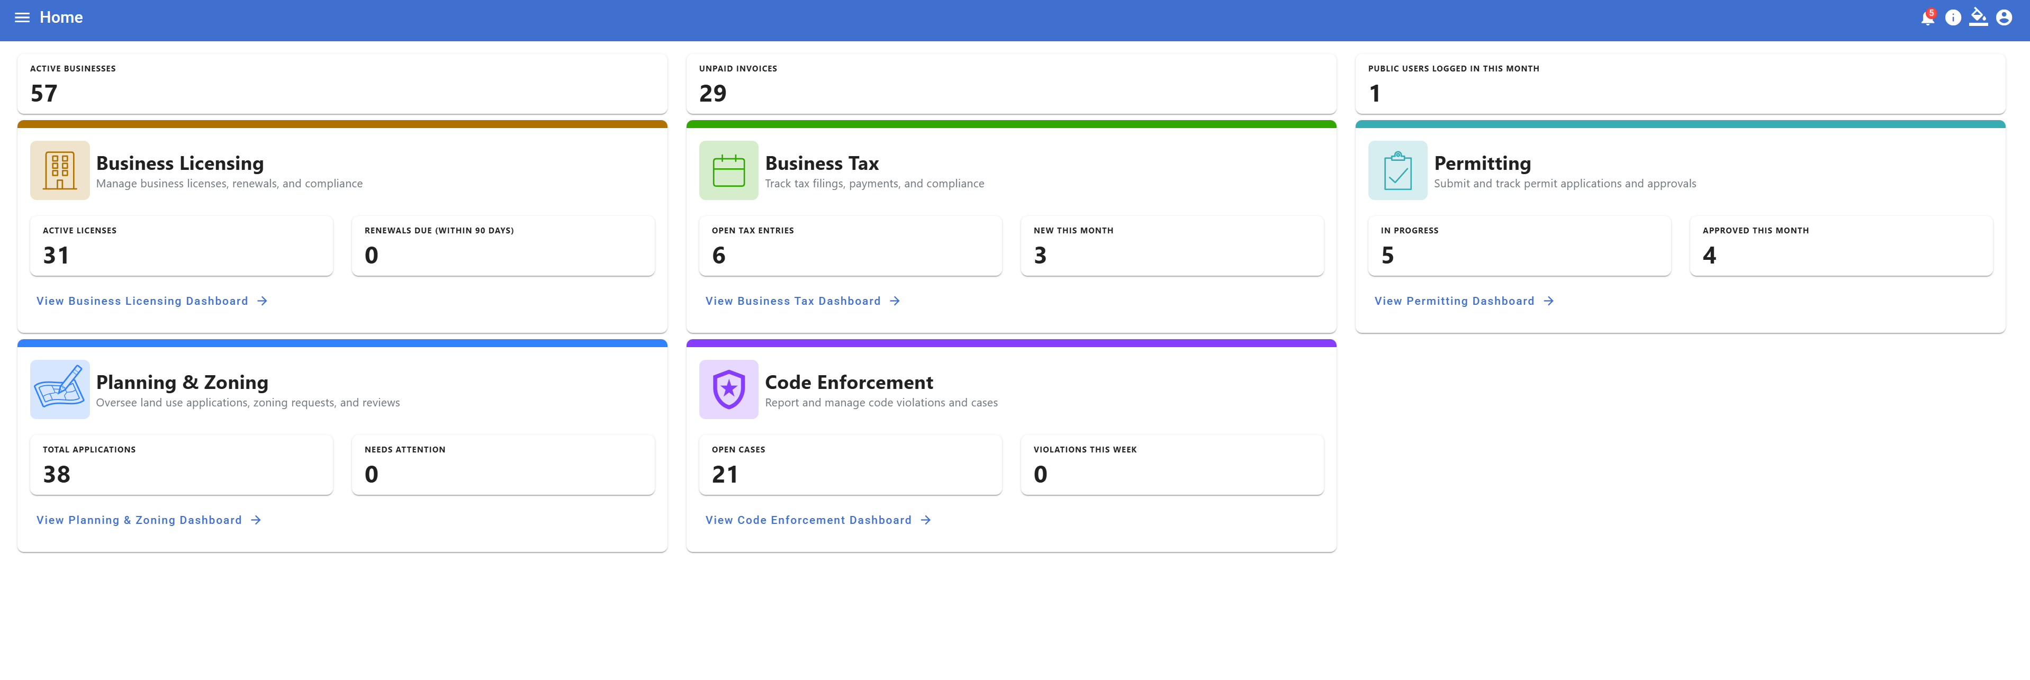Open the hamburger navigation menu
The image size is (2030, 680).
tap(22, 17)
